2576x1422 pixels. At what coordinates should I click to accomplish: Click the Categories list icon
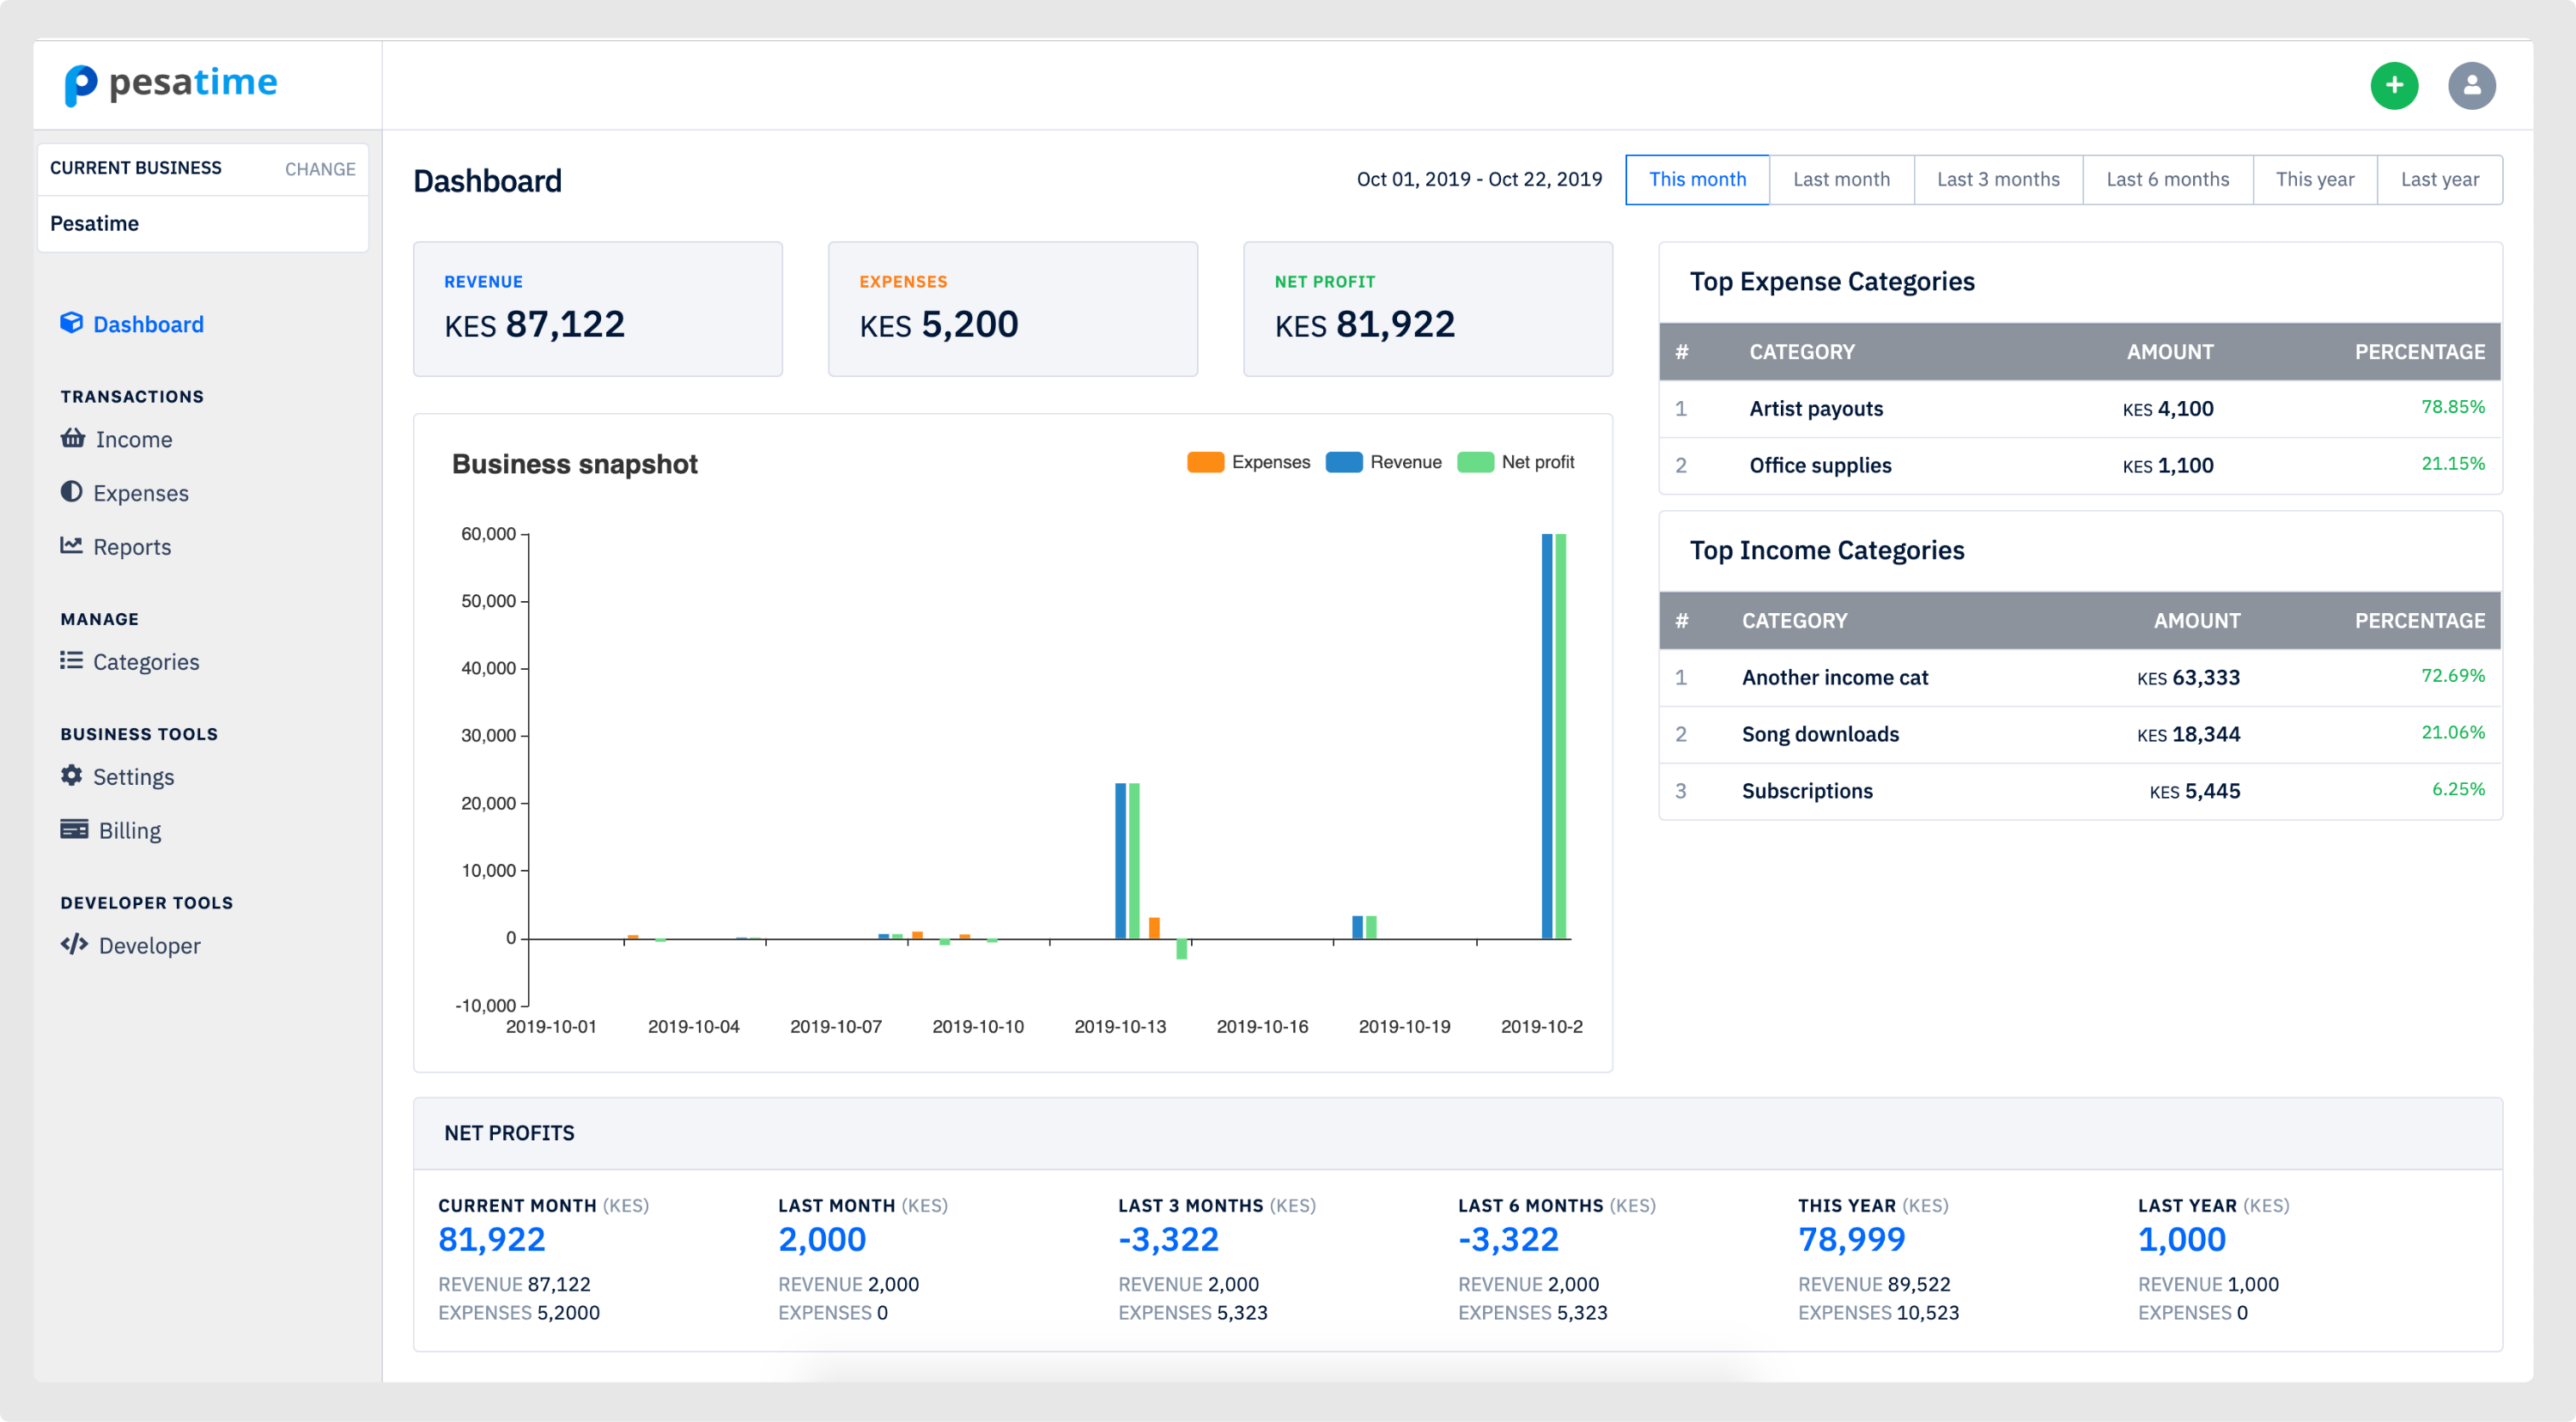[x=71, y=660]
